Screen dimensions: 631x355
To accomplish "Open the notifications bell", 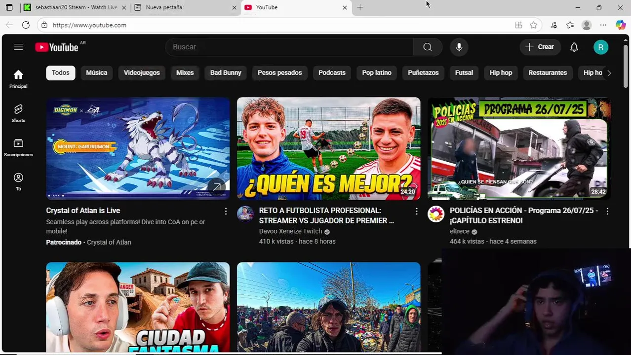I will point(574,47).
